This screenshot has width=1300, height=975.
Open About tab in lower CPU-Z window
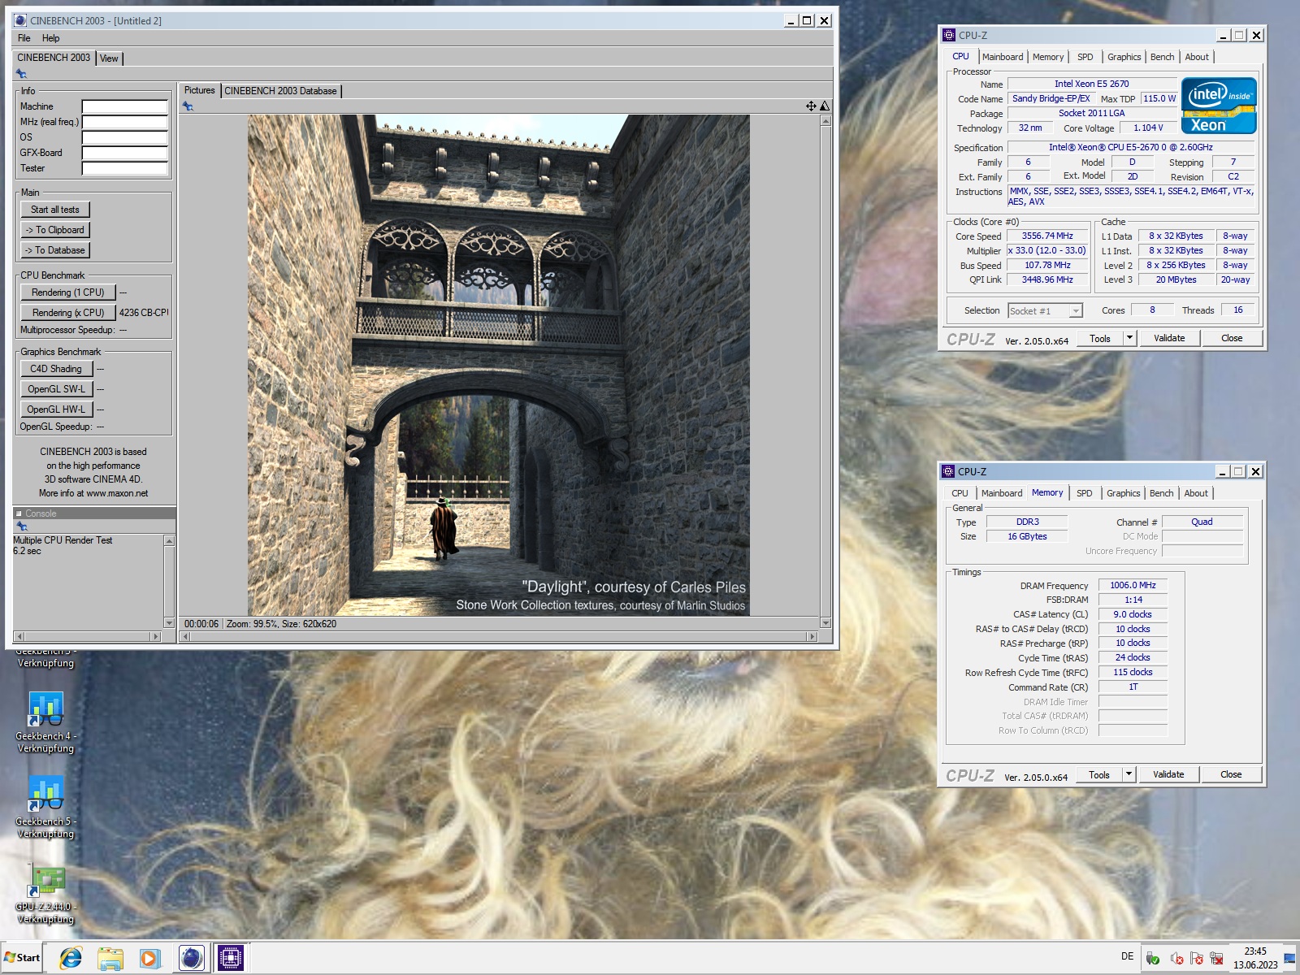1195,493
